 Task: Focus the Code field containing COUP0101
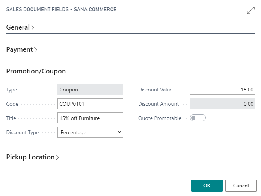(90, 104)
